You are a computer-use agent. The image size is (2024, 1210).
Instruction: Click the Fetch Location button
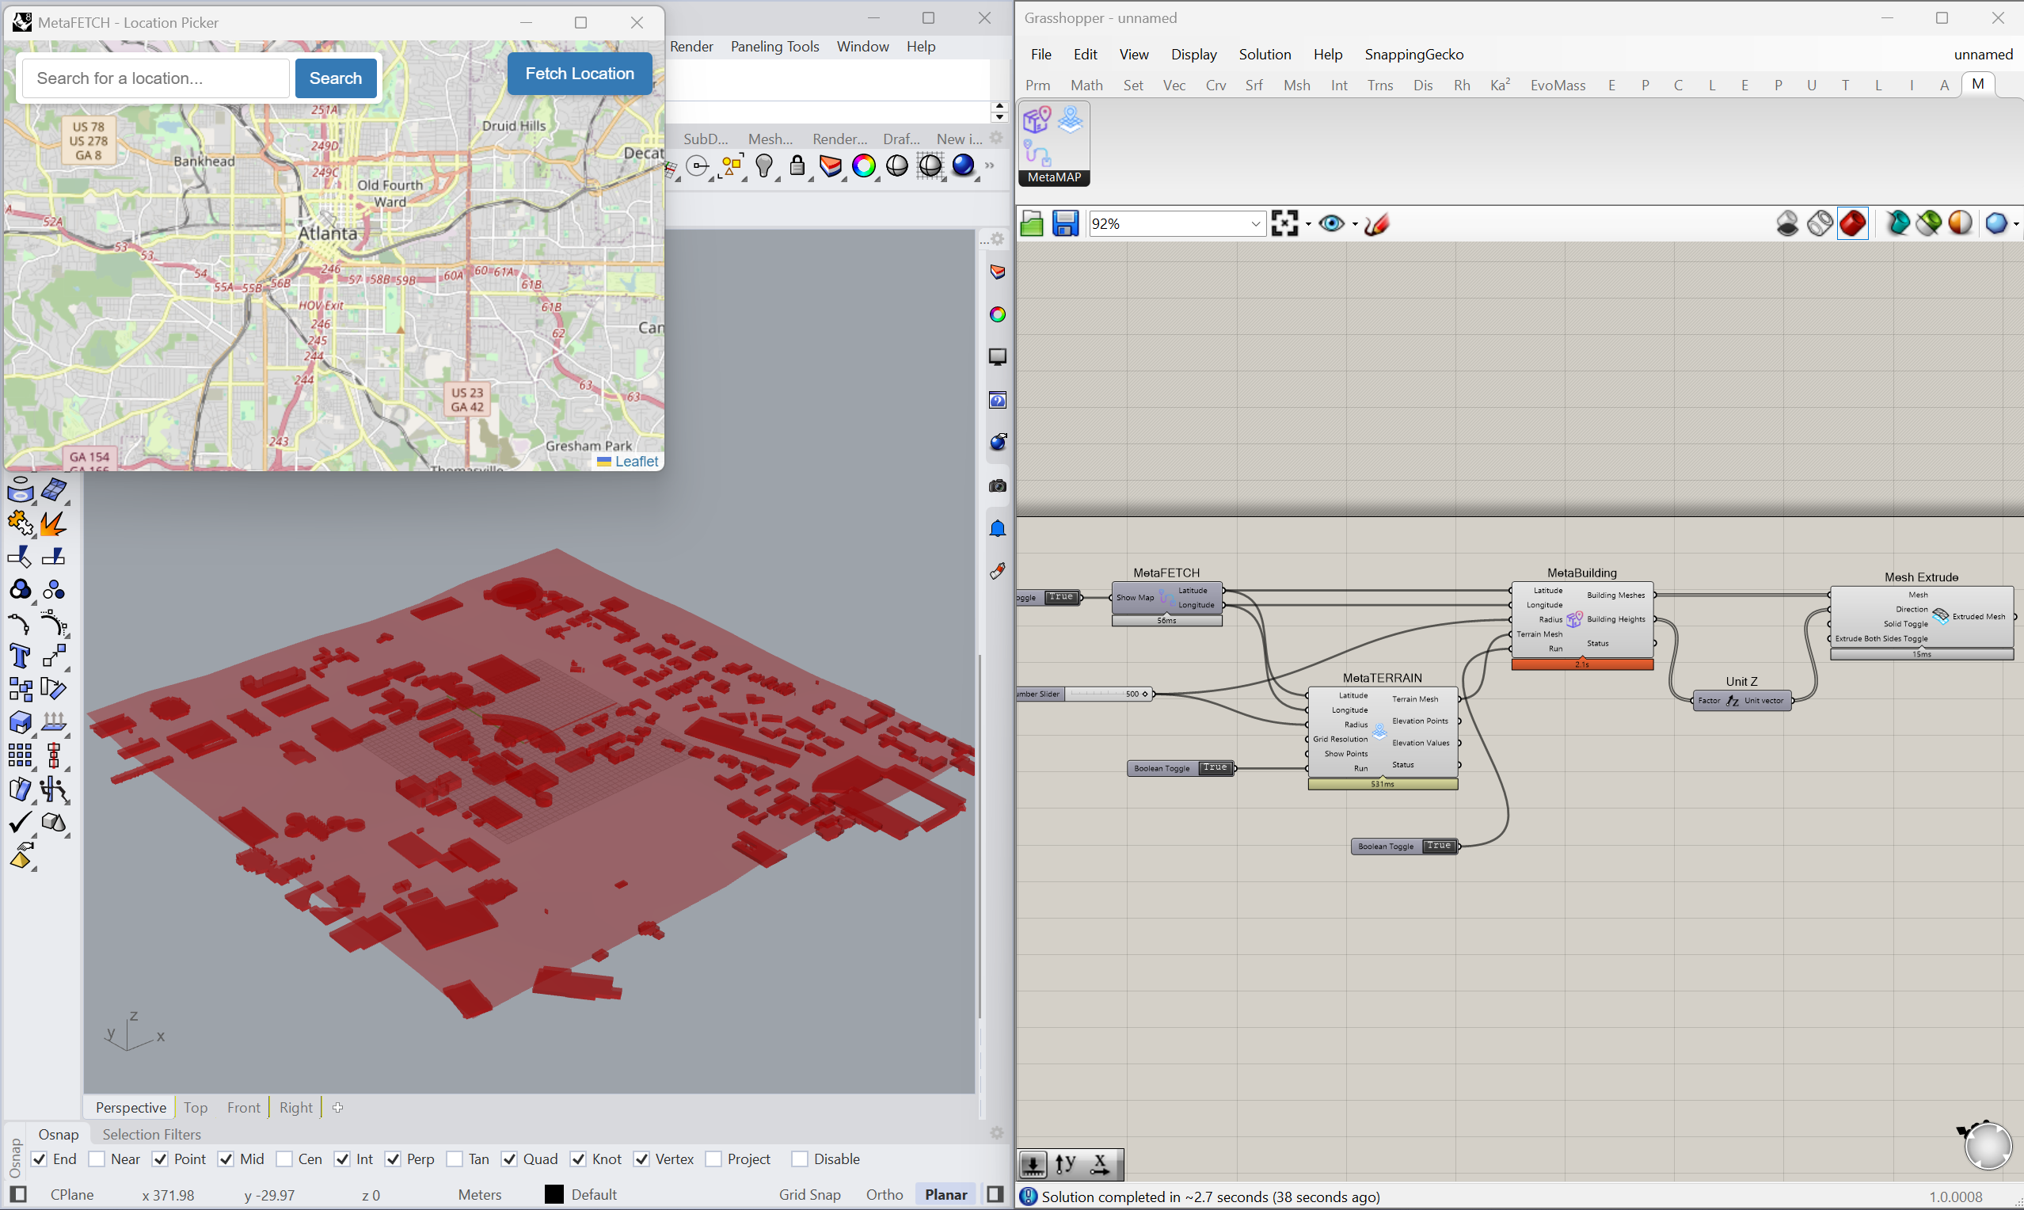pos(580,74)
